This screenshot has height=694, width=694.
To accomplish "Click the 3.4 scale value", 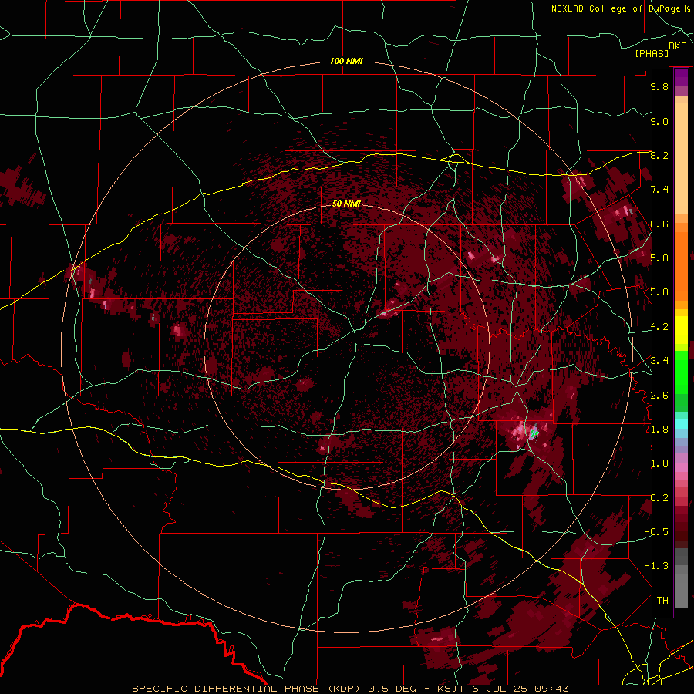I will (x=659, y=361).
